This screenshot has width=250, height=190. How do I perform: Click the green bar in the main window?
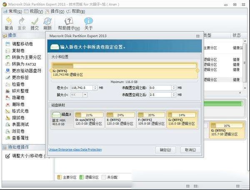pyautogui.click(x=223, y=104)
